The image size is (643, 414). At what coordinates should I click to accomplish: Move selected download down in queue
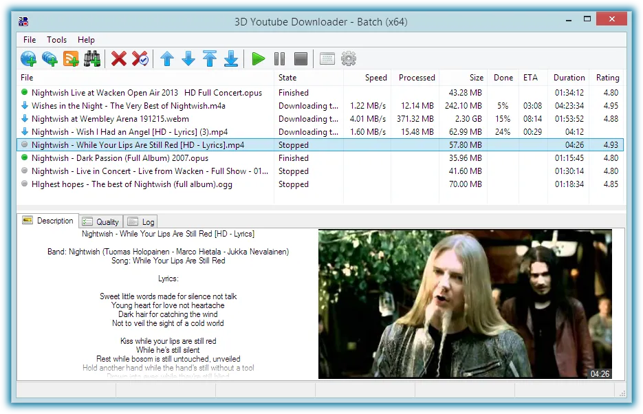188,58
